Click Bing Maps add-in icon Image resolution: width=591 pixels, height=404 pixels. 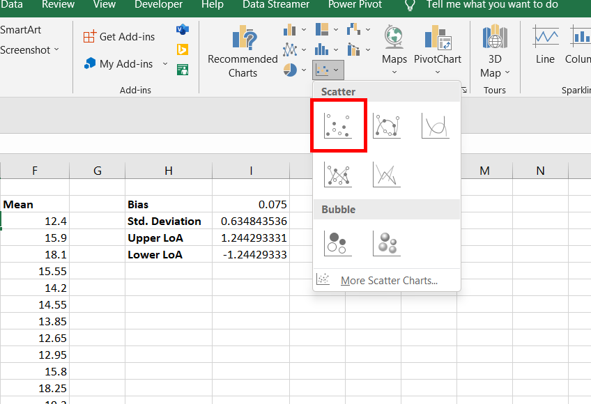pyautogui.click(x=183, y=49)
